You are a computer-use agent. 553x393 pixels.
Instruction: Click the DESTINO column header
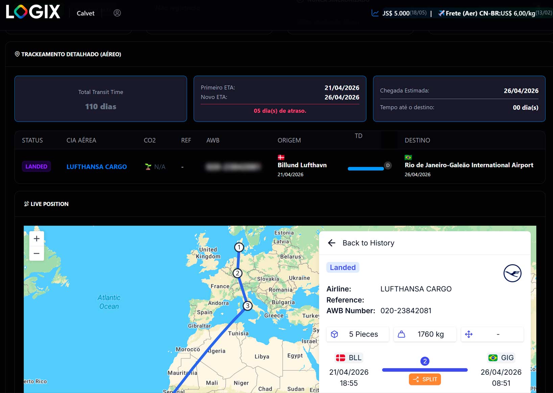(417, 140)
